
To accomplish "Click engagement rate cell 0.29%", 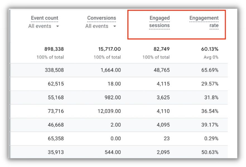I will (211, 139).
